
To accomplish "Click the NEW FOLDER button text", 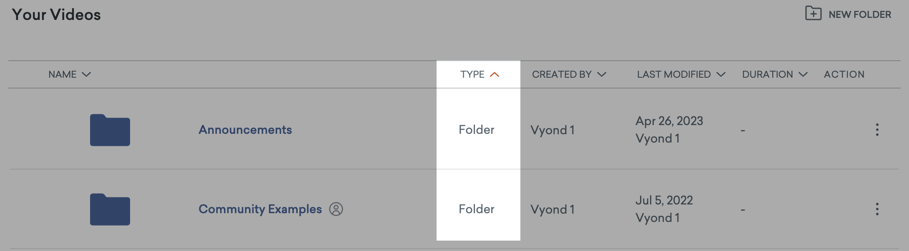I will pos(859,15).
